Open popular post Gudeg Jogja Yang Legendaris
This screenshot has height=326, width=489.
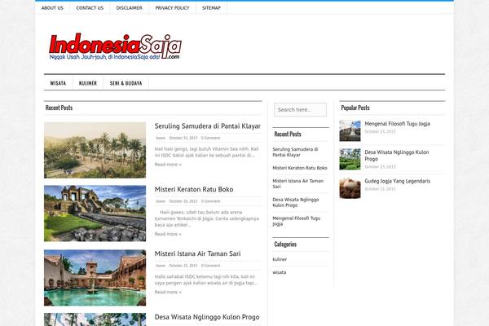point(398,181)
